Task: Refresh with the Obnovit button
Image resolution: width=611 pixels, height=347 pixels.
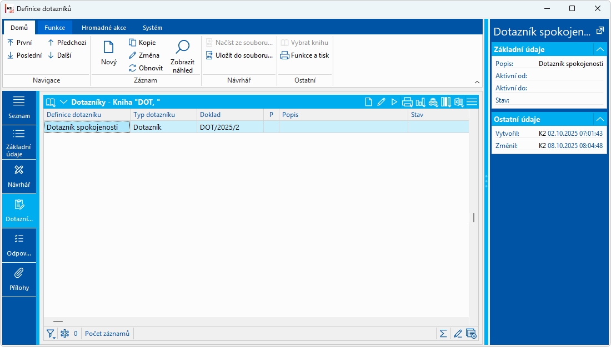Action: (x=146, y=68)
